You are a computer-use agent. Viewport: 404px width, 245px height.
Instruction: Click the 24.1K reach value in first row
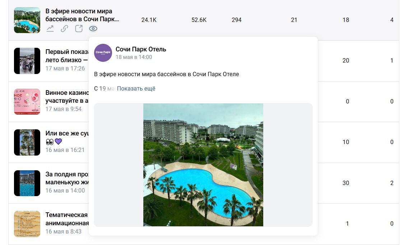[149, 20]
